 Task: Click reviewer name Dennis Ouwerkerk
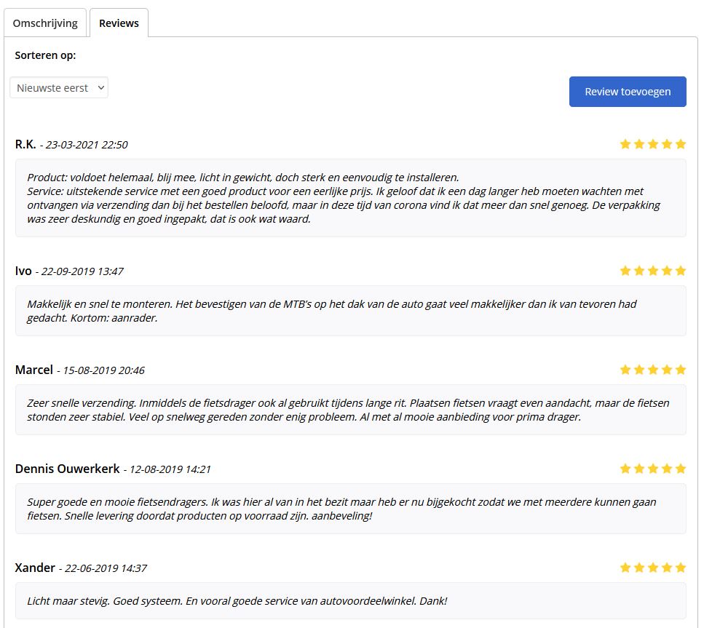(x=68, y=469)
